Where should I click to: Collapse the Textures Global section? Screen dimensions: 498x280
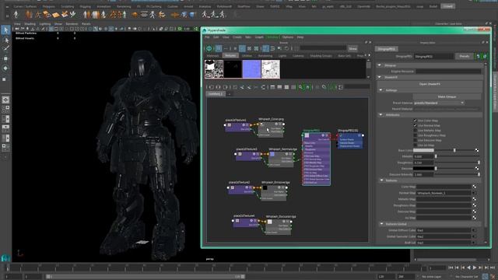(382, 224)
